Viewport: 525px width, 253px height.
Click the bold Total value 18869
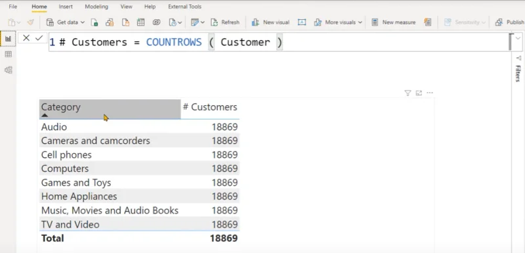click(x=224, y=239)
